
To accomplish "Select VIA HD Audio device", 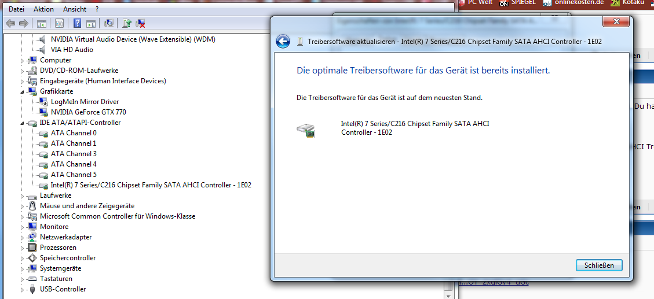I will click(72, 50).
